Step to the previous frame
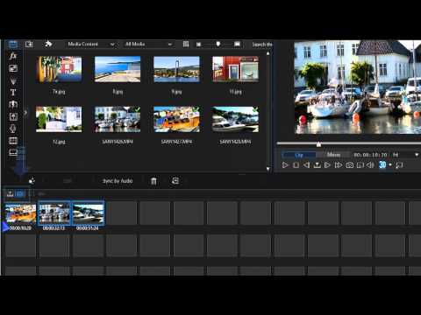 (306, 165)
